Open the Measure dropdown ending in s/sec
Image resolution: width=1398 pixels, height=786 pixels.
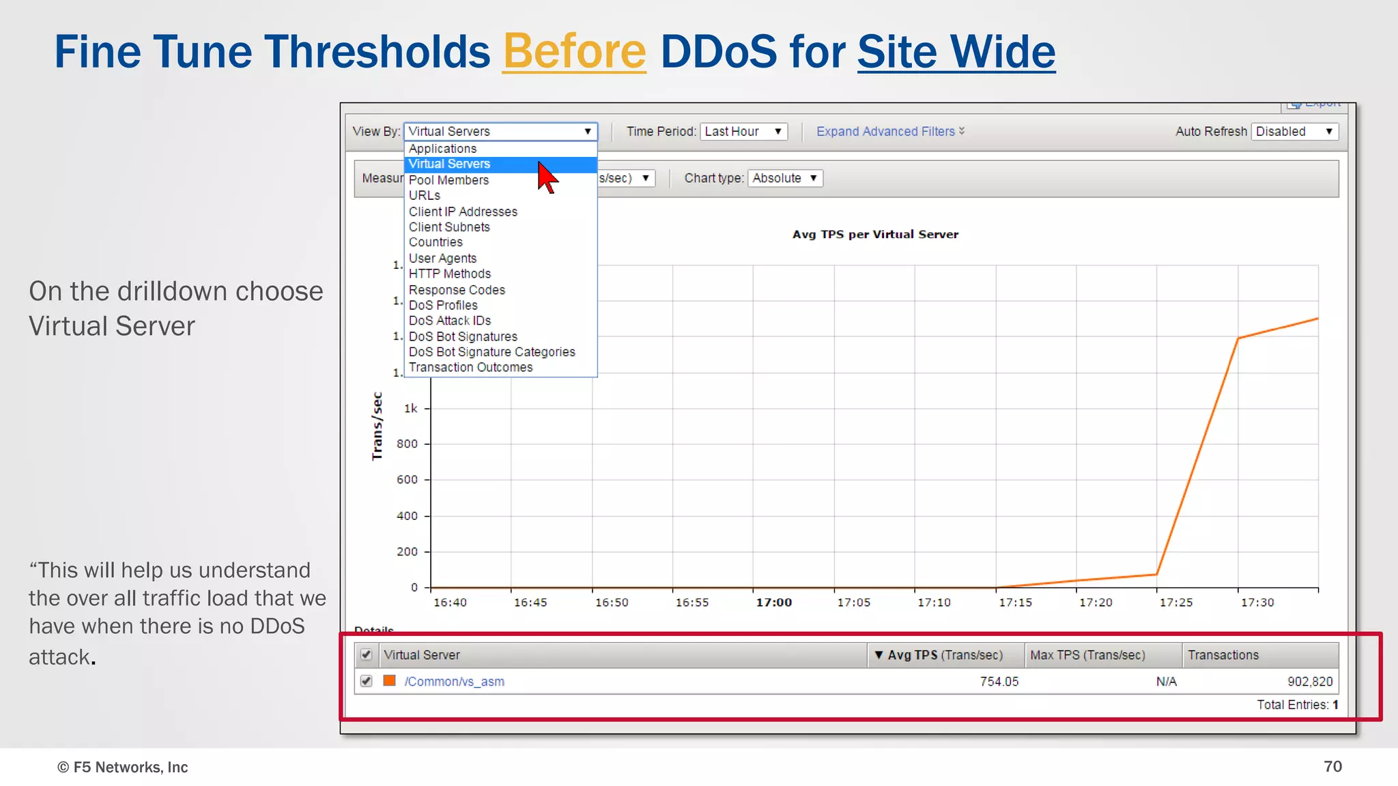click(x=626, y=179)
